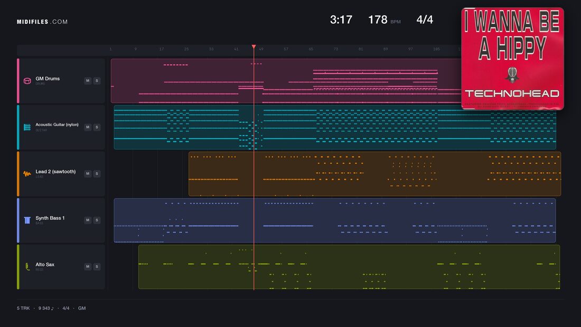Select the Alto Sax track name
581x327 pixels.
(45, 264)
